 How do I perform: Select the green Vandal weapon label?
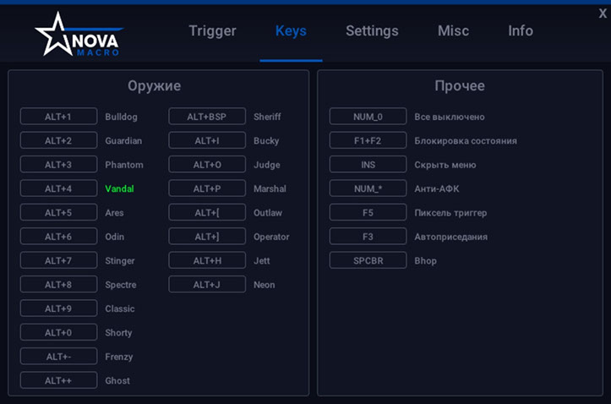119,188
